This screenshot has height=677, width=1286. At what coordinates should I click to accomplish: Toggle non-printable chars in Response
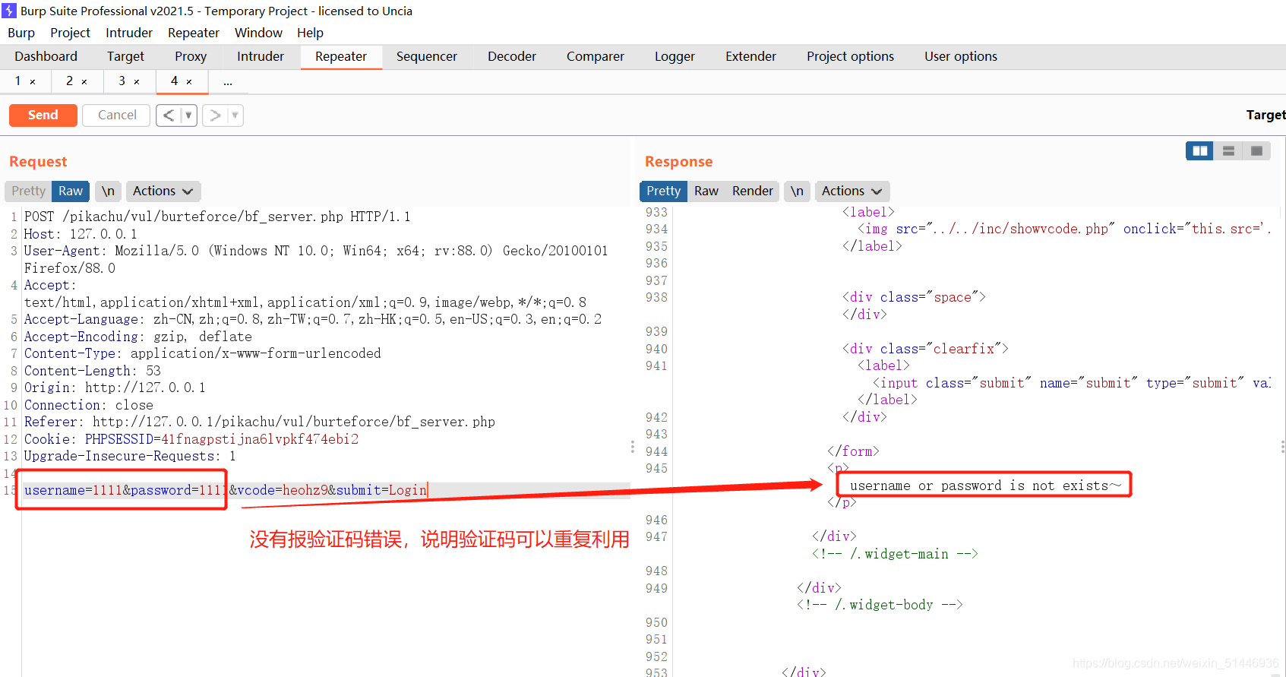click(x=797, y=191)
